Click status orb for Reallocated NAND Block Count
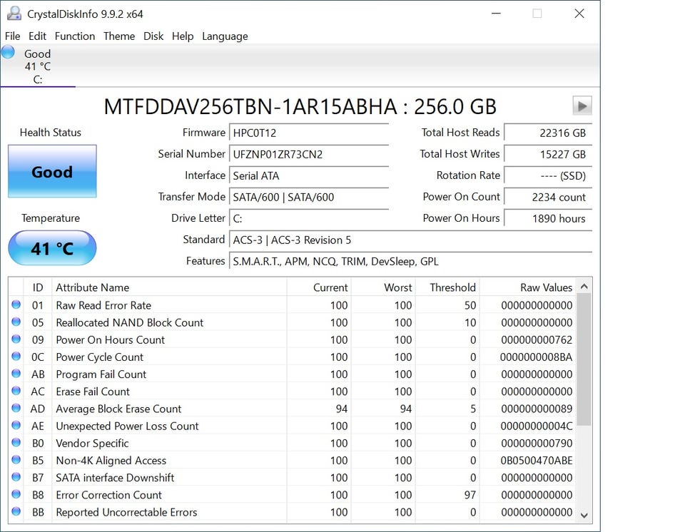 16,322
